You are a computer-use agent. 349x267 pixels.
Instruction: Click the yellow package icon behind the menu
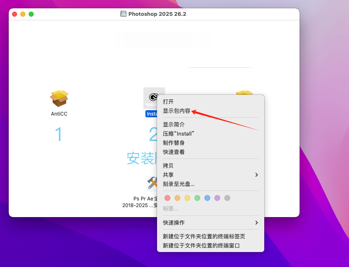tap(244, 91)
